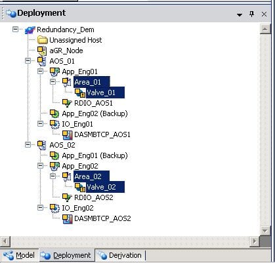Collapse the App_Eng01 engine under AOS_01
Screen dimensions: 275x263
click(41, 71)
